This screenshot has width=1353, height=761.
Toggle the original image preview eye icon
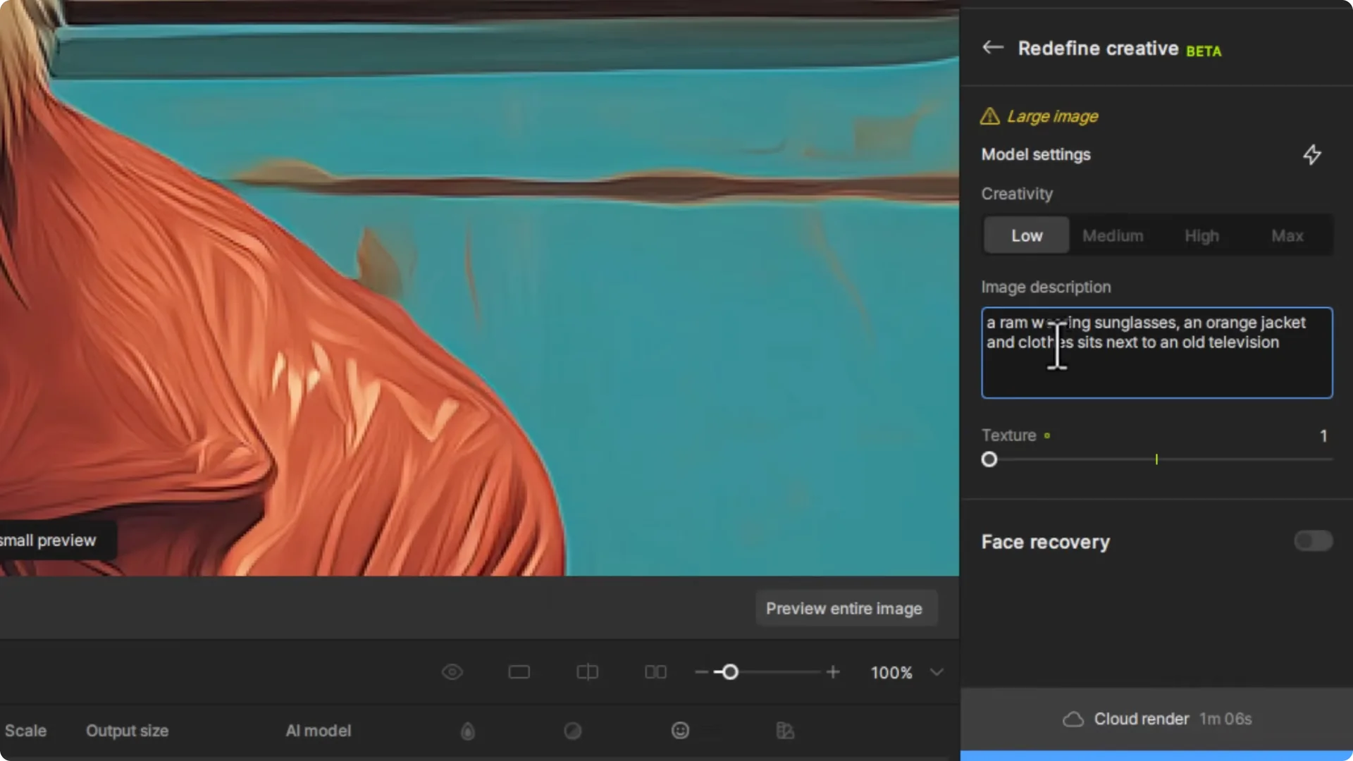(452, 672)
